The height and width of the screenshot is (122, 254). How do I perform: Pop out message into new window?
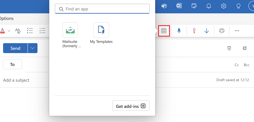(x=245, y=48)
